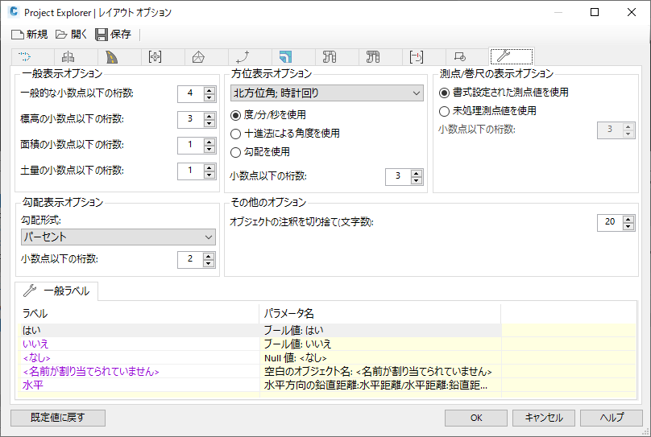Click the キャンセル button

(x=544, y=418)
